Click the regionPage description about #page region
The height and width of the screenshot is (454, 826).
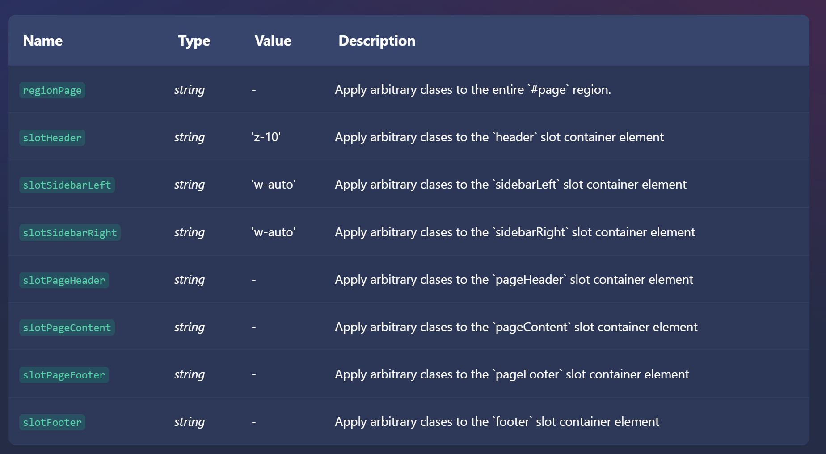[473, 90]
